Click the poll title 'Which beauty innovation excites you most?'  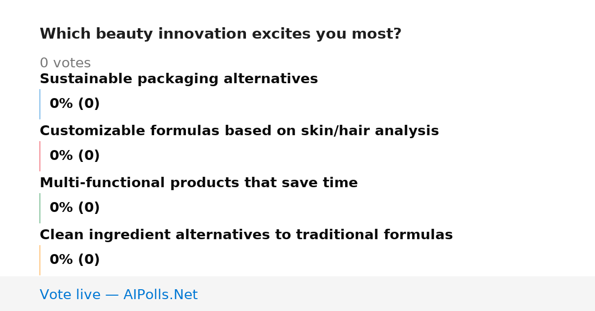tap(220, 34)
